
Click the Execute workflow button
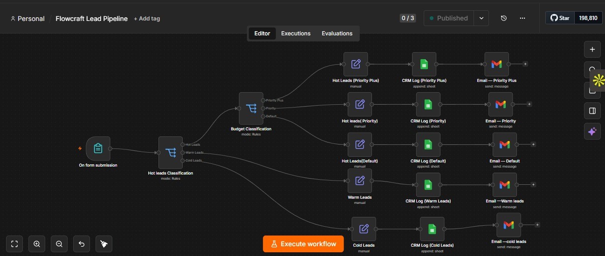(x=303, y=244)
